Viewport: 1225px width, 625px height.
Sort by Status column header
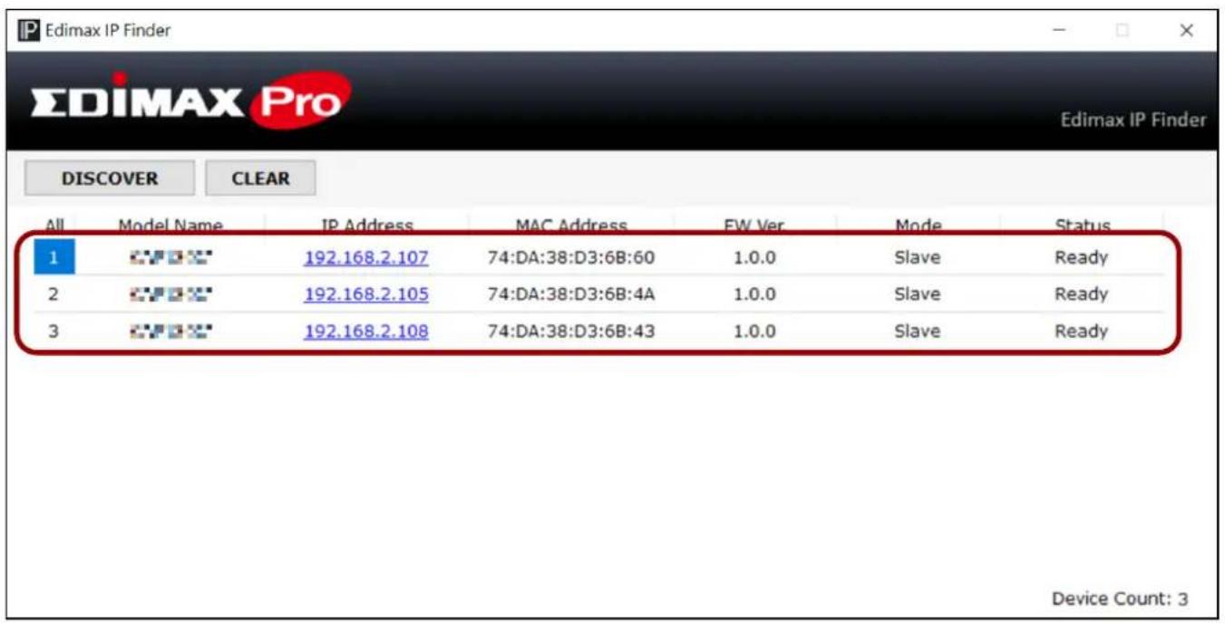click(1082, 226)
